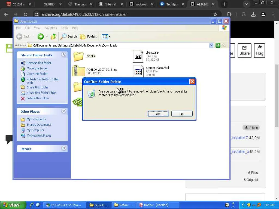The width and height of the screenshot is (279, 209).
Task: Click browser back arrow
Action: click(6, 14)
